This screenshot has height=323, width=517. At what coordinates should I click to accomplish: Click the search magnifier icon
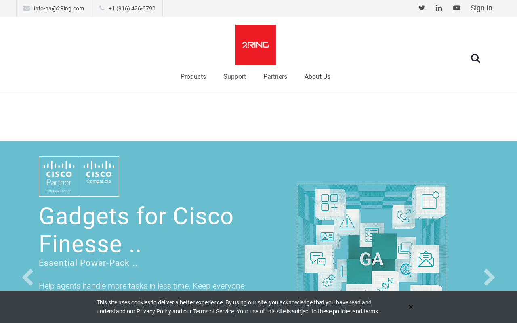pyautogui.click(x=475, y=58)
